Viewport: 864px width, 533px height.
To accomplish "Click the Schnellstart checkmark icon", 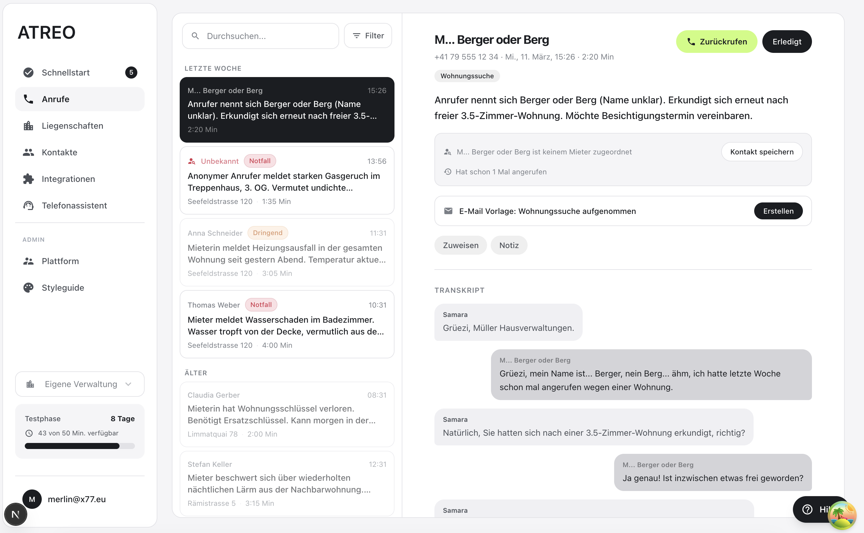I will click(x=28, y=72).
